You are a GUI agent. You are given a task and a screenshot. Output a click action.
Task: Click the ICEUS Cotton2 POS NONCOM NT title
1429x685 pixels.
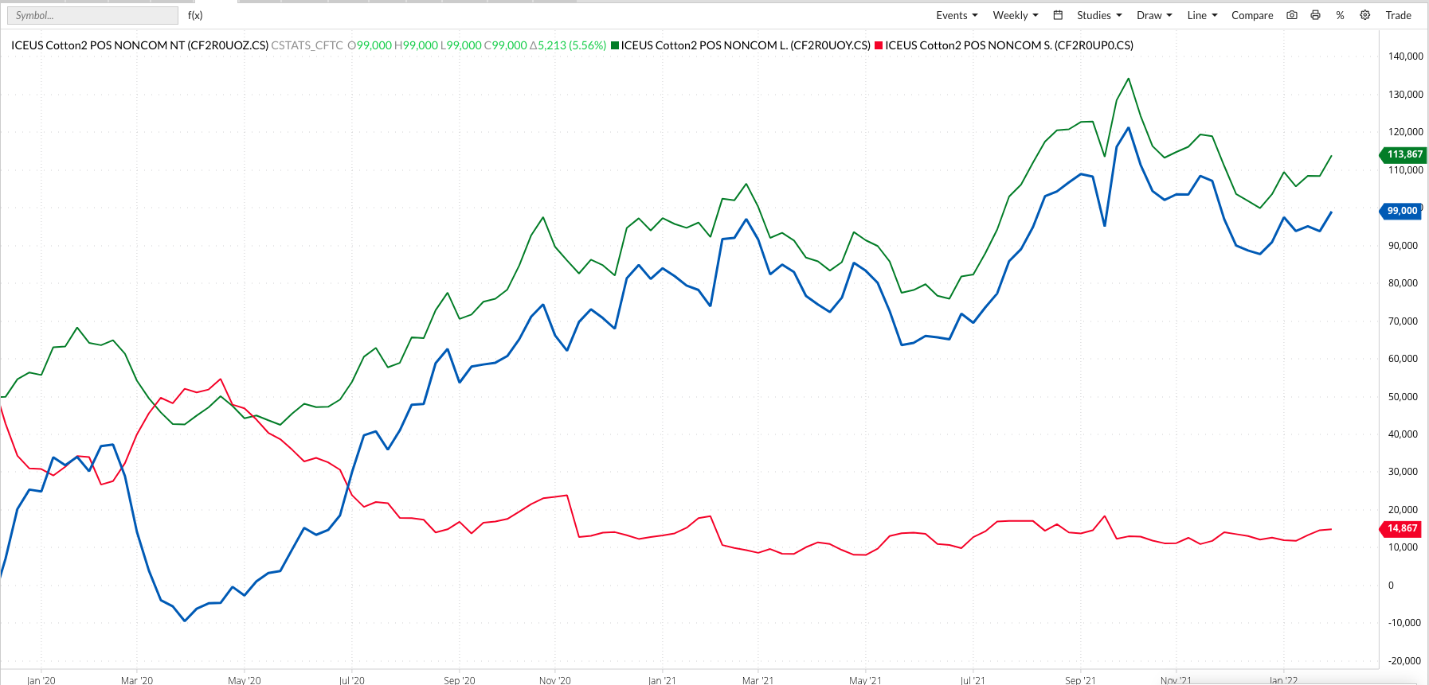pos(139,45)
